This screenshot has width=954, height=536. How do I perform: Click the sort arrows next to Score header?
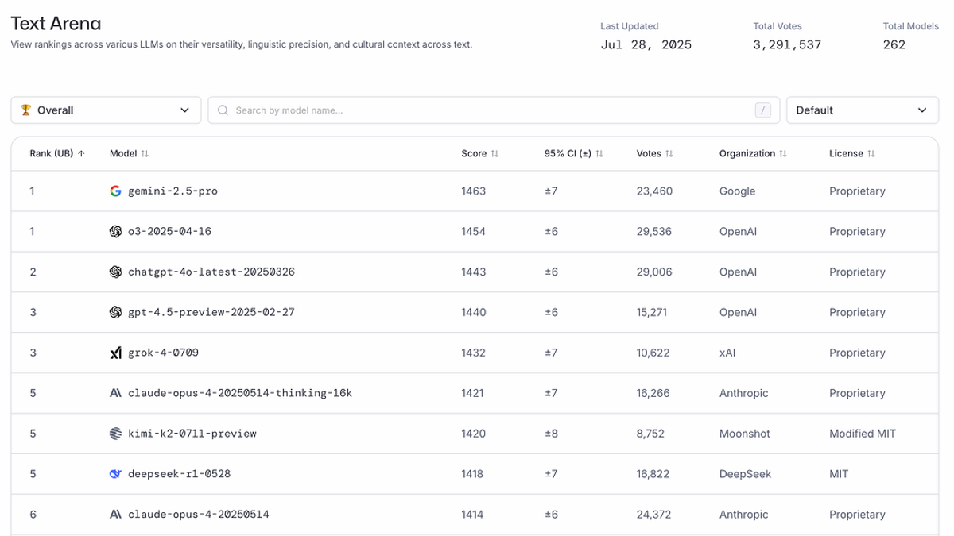pos(494,154)
